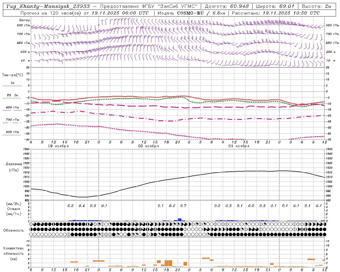
Task: Click the Тем-ра(°C) panel label
Action: coord(12,75)
